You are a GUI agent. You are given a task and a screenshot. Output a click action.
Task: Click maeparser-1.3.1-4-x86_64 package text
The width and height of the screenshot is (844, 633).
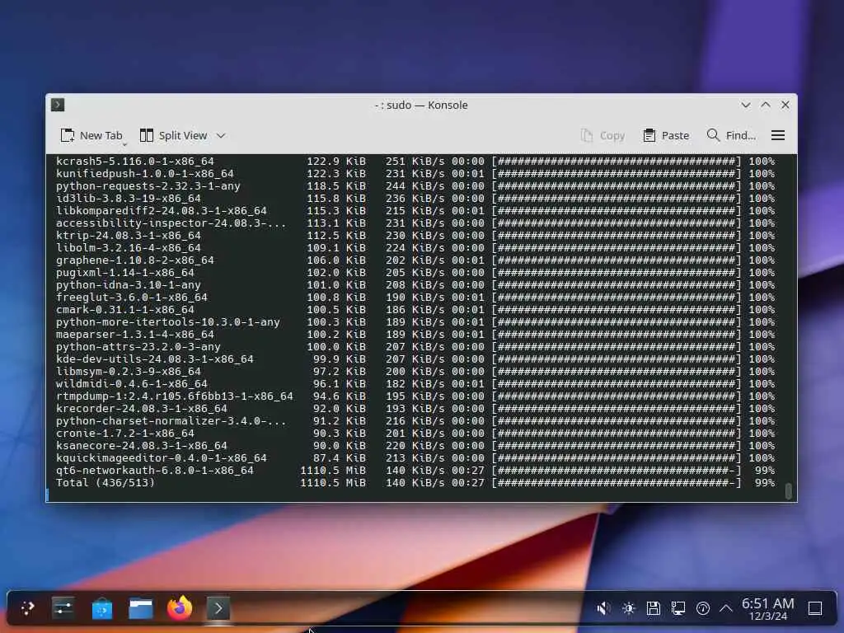click(x=135, y=335)
